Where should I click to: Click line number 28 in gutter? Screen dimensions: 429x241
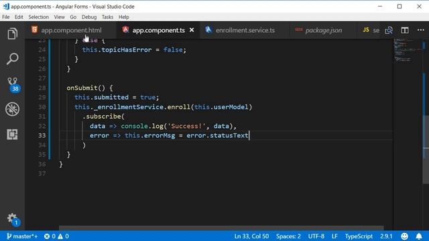coord(42,88)
